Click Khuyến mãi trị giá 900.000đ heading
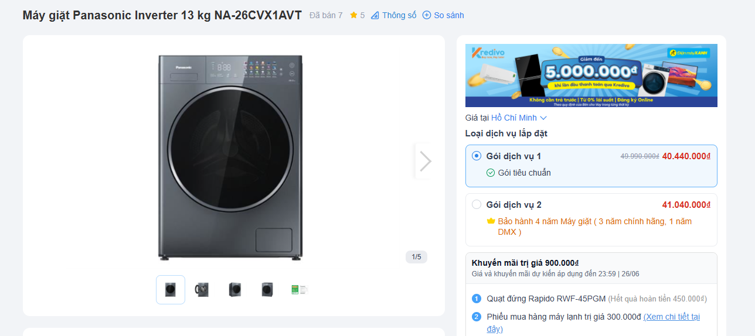 (x=525, y=263)
